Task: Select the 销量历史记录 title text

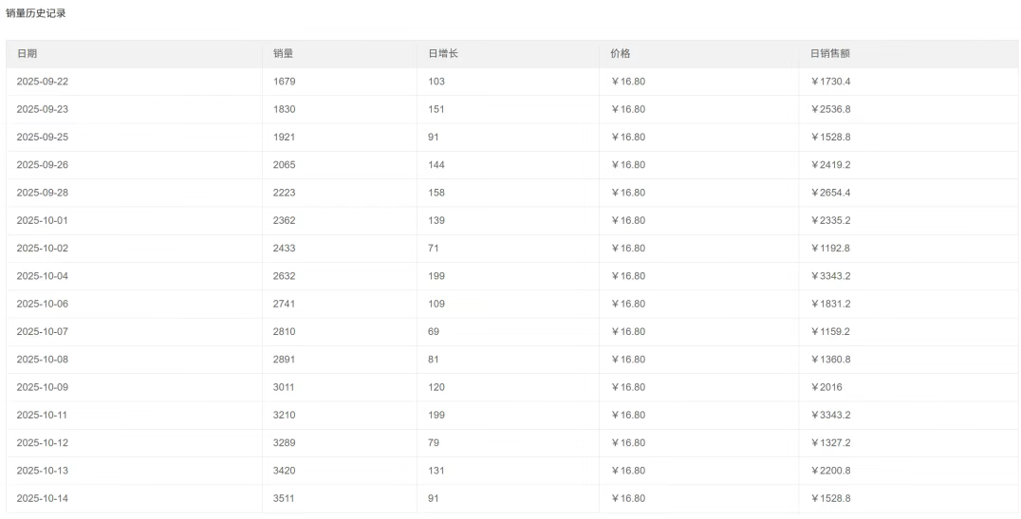Action: 36,13
